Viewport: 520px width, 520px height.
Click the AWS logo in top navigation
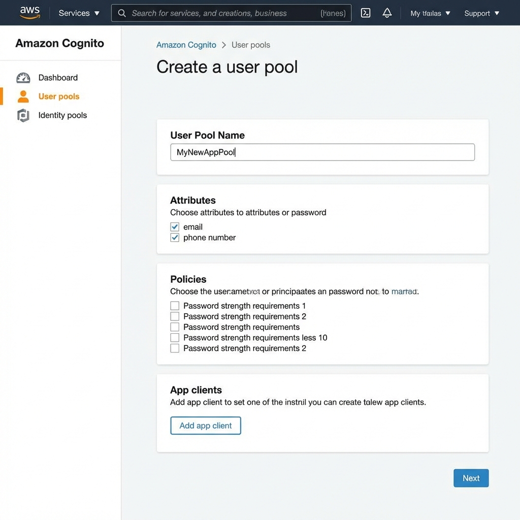[30, 13]
